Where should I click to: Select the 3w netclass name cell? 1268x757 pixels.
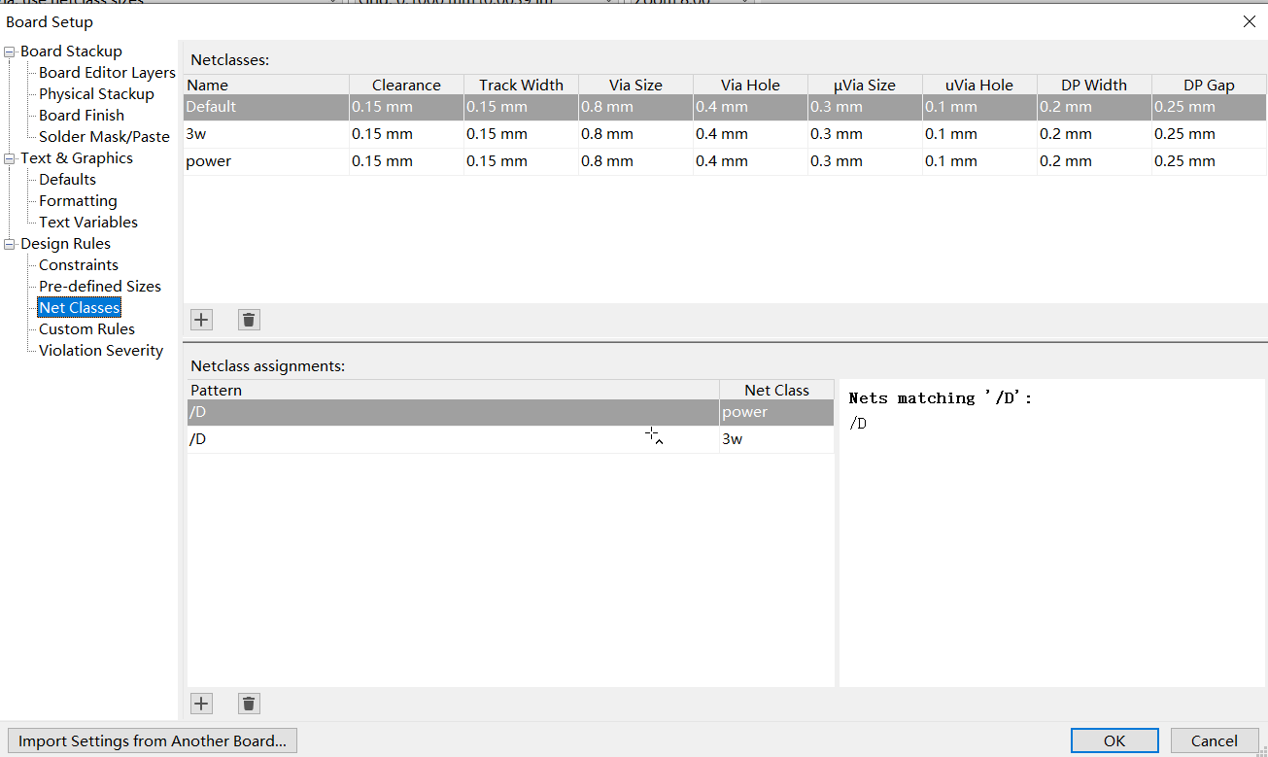pyautogui.click(x=266, y=134)
